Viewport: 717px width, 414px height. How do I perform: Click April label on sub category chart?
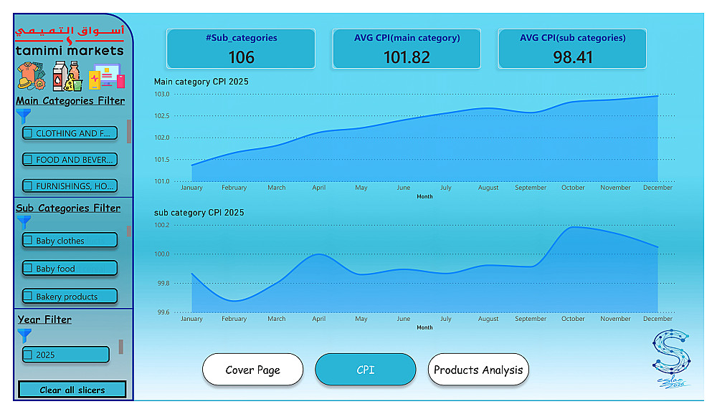pyautogui.click(x=319, y=319)
